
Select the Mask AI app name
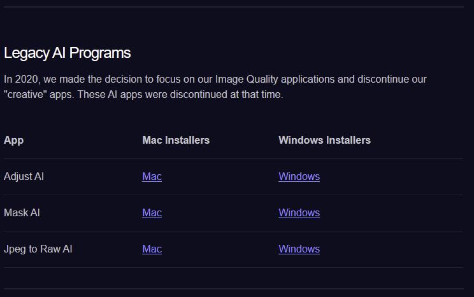pos(22,213)
